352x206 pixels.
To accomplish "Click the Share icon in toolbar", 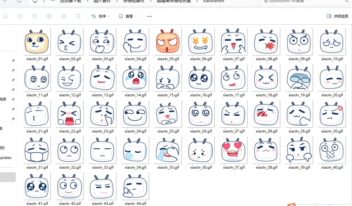I will click(x=64, y=16).
